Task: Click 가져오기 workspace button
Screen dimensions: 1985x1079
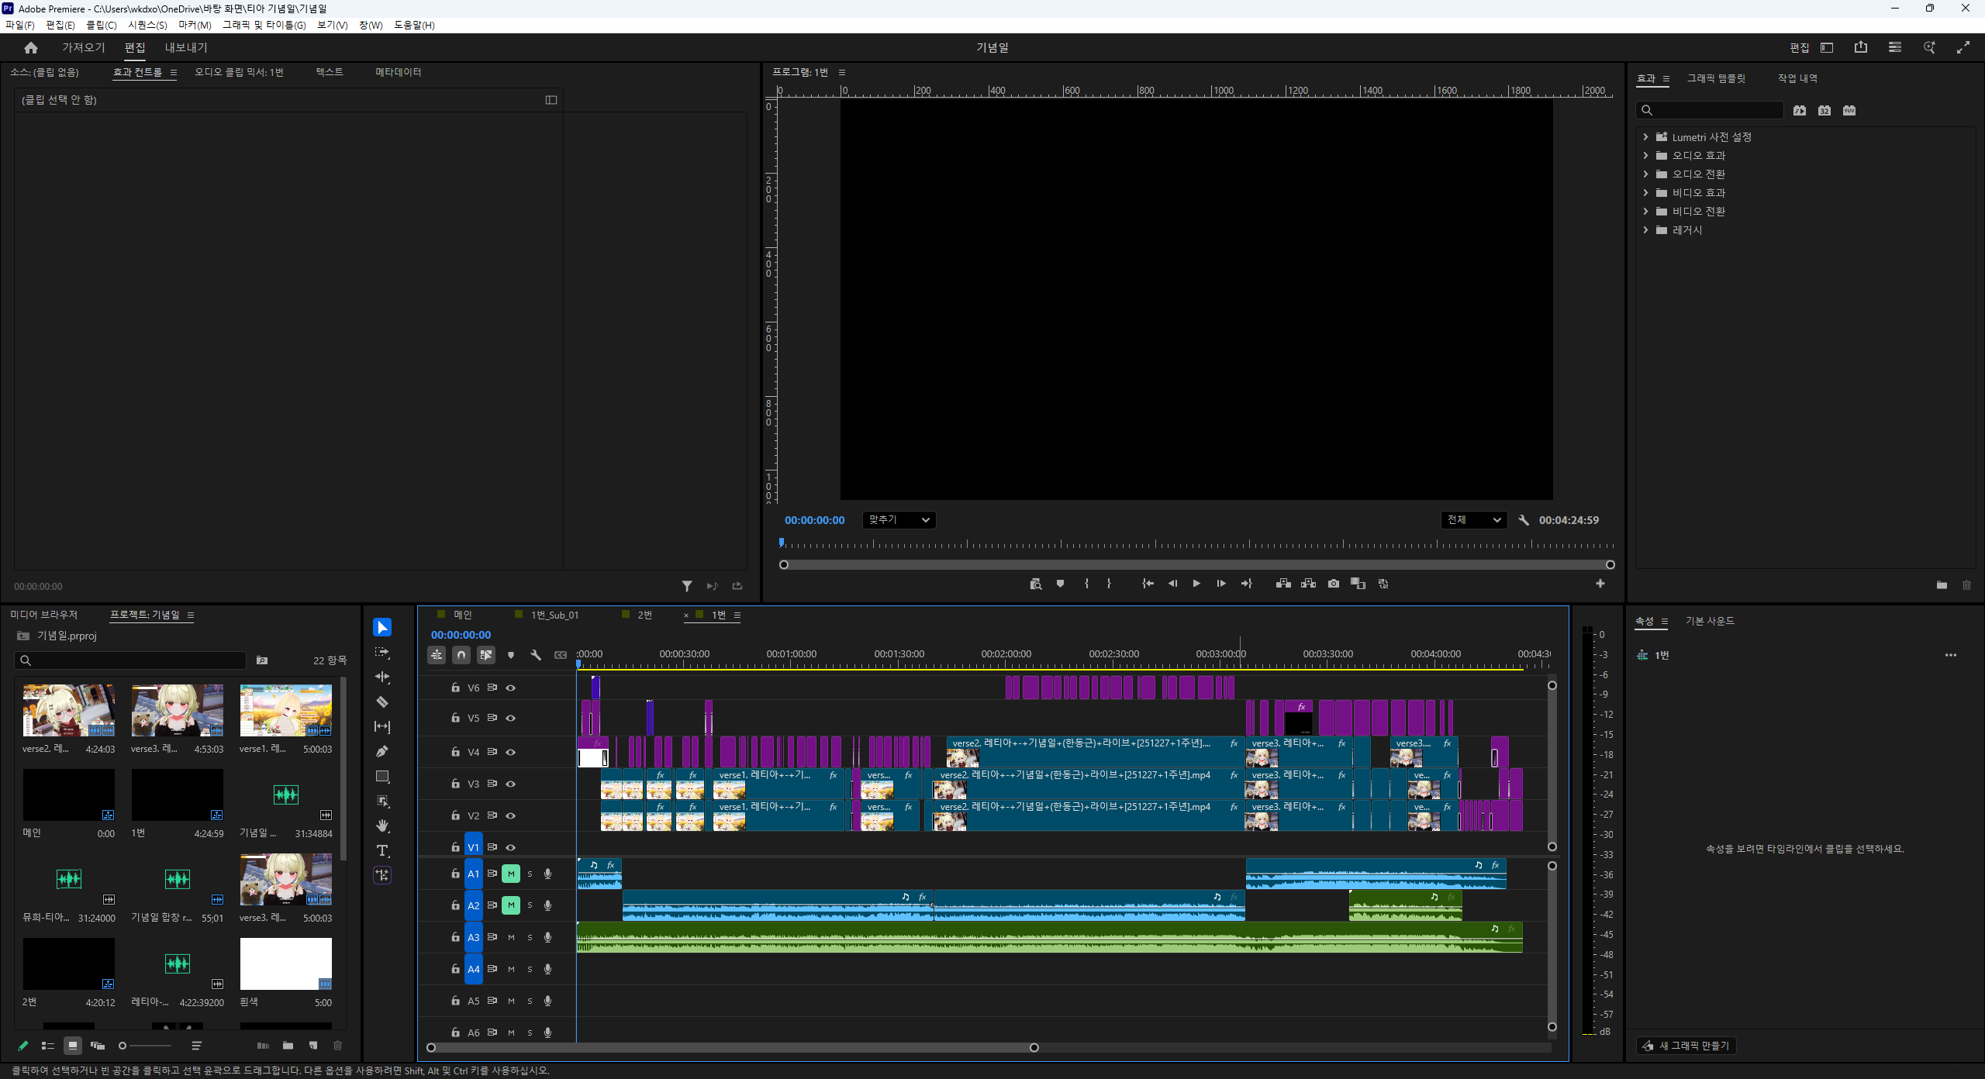Action: click(x=83, y=47)
